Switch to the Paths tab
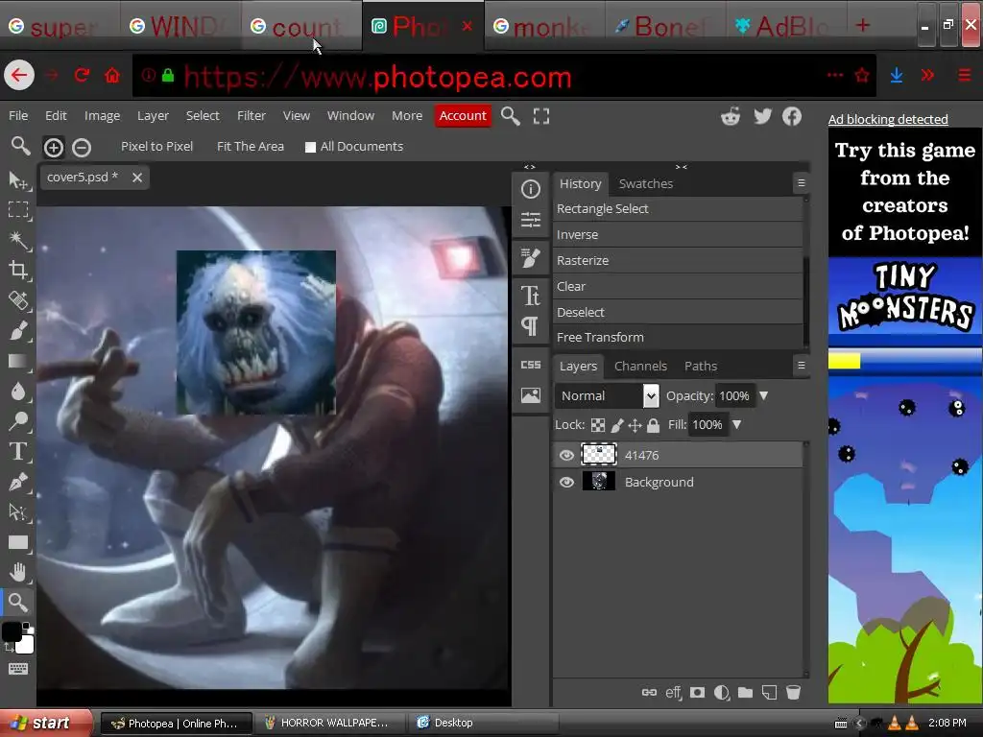The width and height of the screenshot is (983, 737). [700, 366]
